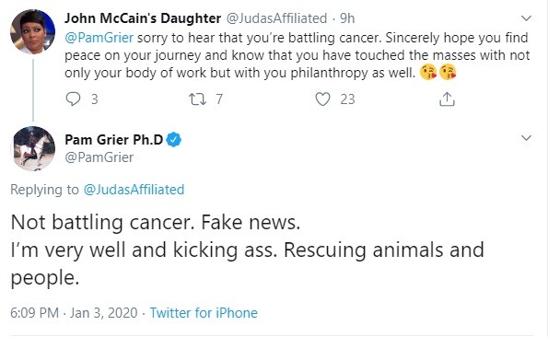The image size is (548, 337).
Task: Click Twitter for iPhone source link
Action: (x=204, y=312)
